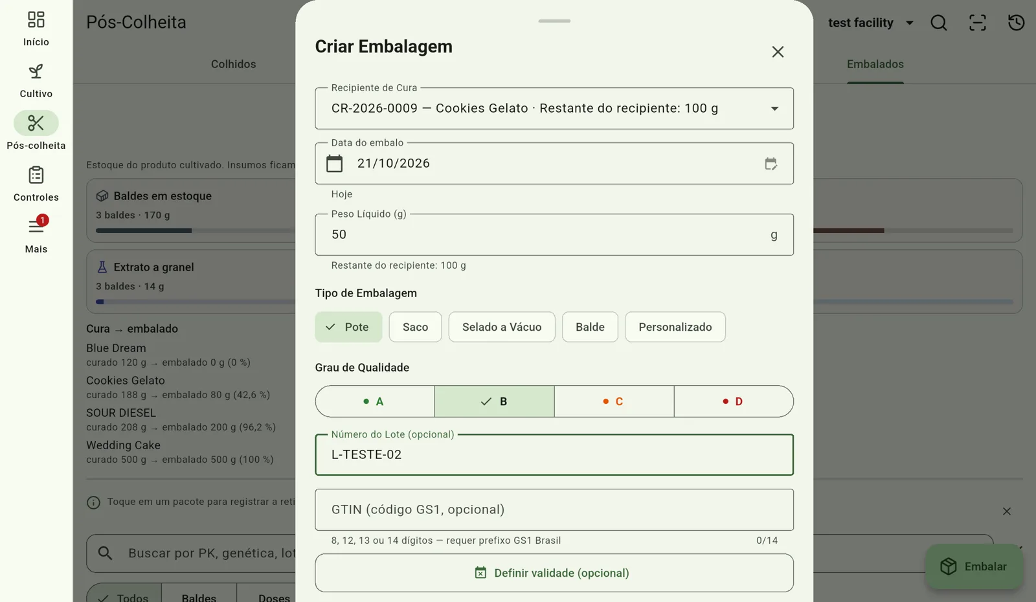This screenshot has width=1036, height=602.
Task: Select the Pós-colheita scissors icon
Action: pos(36,123)
